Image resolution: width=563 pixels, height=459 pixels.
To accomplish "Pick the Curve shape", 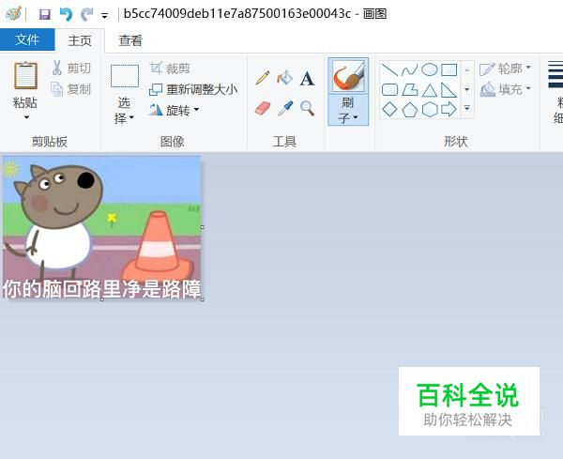I will (409, 69).
